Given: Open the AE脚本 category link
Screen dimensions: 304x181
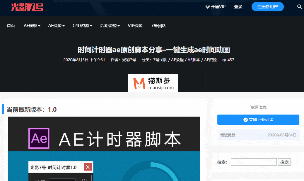Looking at the screenshot, I should (x=194, y=60).
